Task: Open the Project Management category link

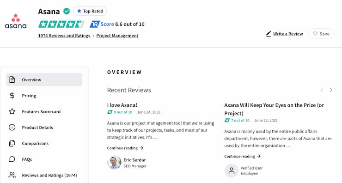Action: click(x=117, y=36)
